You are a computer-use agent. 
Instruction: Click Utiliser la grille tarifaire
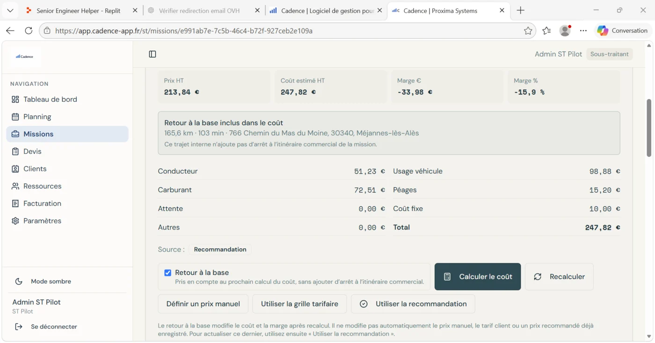tap(299, 304)
